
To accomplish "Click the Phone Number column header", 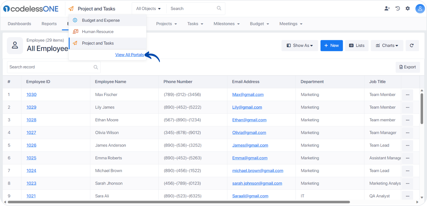I will click(x=178, y=82).
